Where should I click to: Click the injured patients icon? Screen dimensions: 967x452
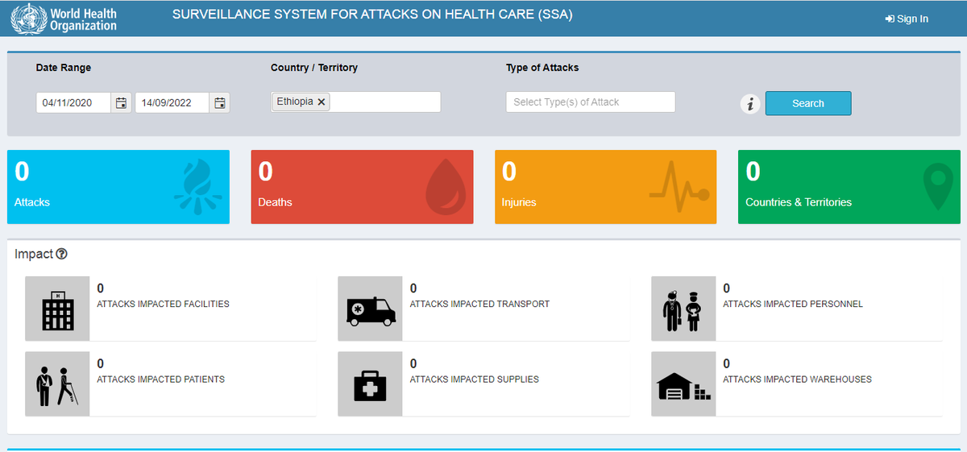pyautogui.click(x=57, y=384)
